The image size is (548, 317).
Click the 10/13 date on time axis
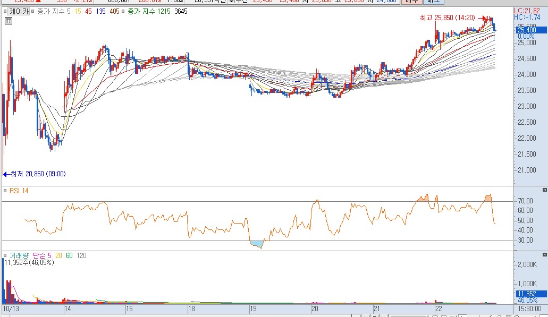[x=11, y=309]
